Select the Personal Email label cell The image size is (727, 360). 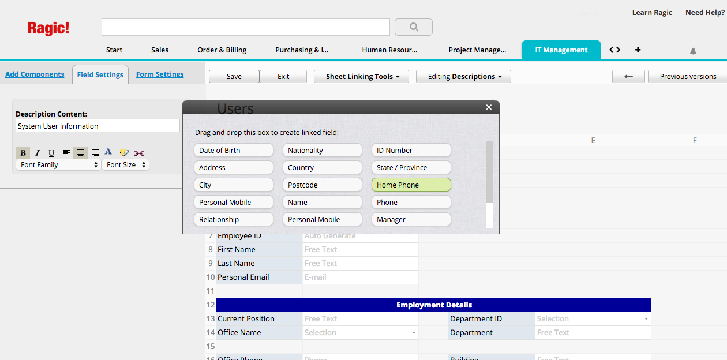point(259,277)
